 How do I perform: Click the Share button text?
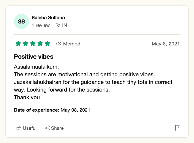pyautogui.click(x=57, y=128)
